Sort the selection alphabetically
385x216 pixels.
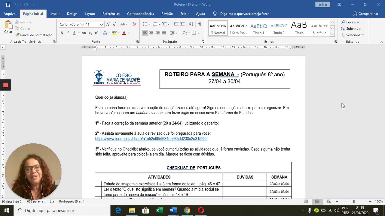(x=191, y=24)
